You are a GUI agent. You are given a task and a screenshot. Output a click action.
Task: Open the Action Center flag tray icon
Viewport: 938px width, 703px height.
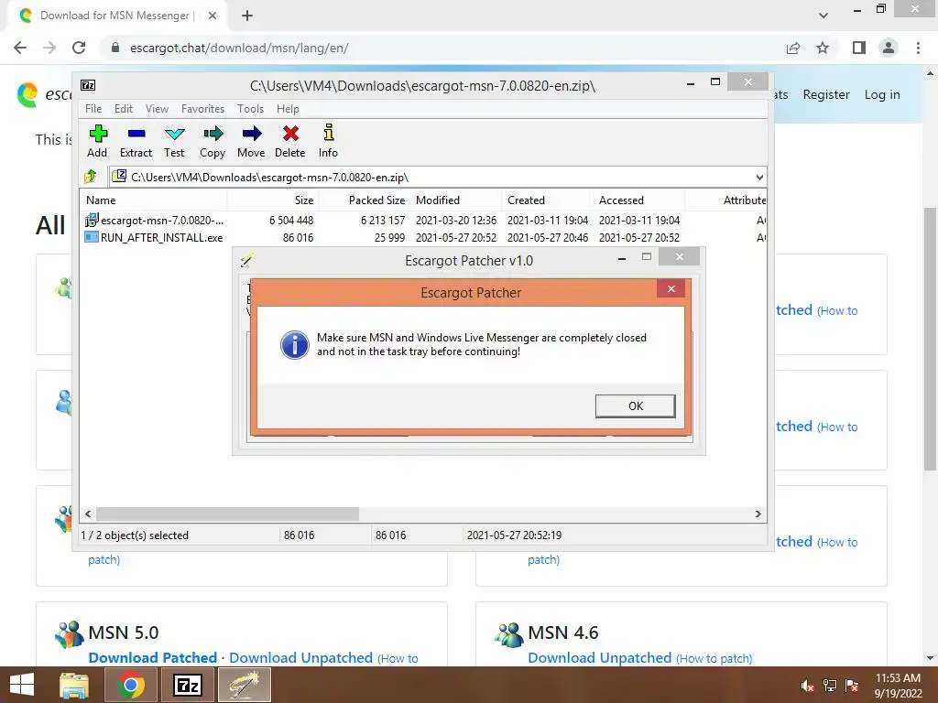[x=852, y=686]
